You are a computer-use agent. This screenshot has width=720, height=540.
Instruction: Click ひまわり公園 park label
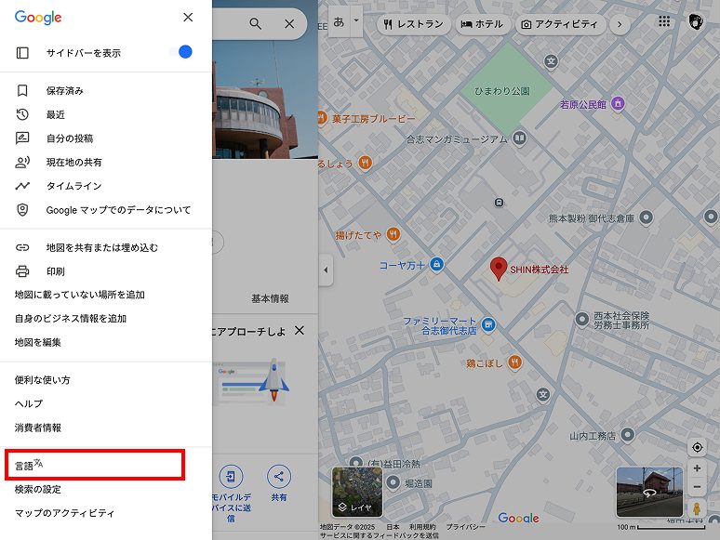point(502,91)
